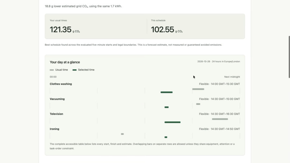Click the 'Your usual times' label

[58, 20]
